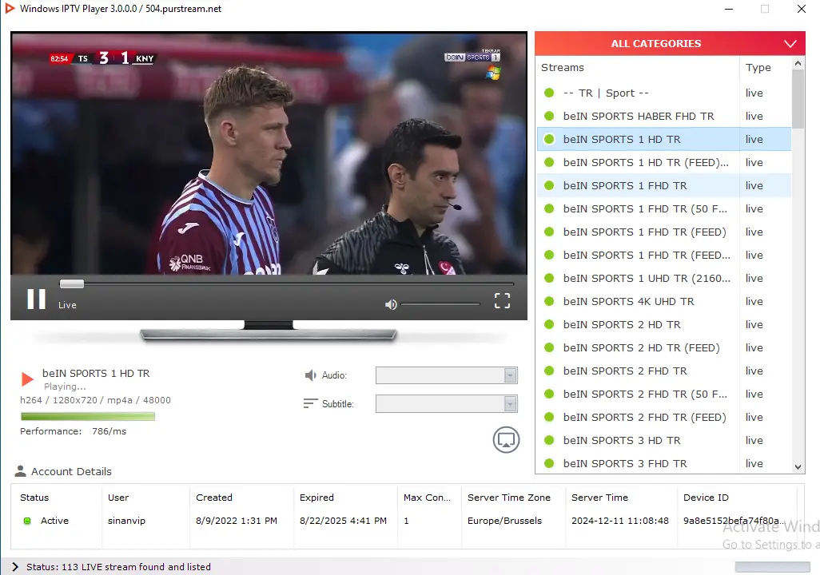
Task: Click the stream list scrollbar thumb
Action: [798, 99]
